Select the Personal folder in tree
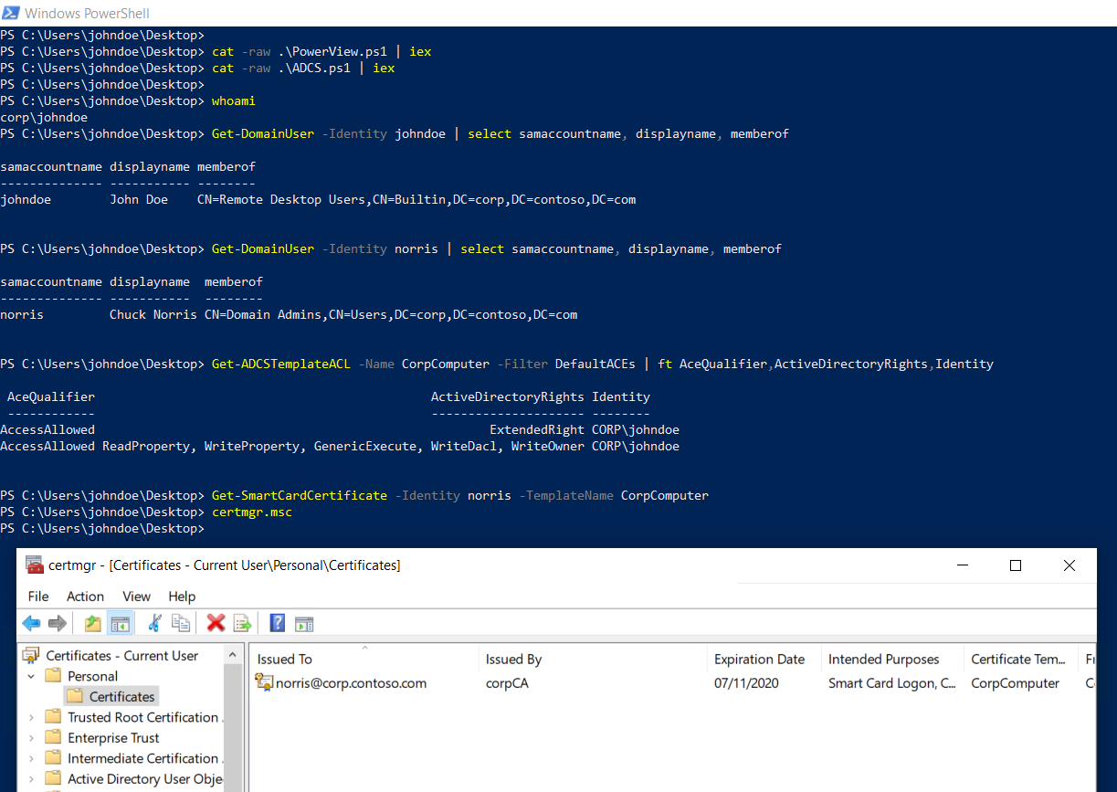The width and height of the screenshot is (1117, 792). [x=92, y=676]
